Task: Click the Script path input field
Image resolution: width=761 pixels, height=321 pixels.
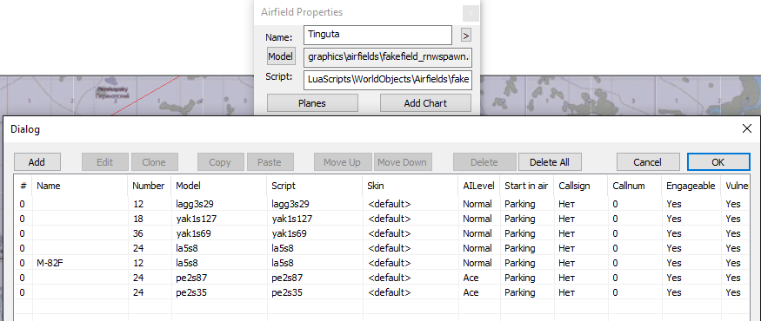Action: [388, 80]
